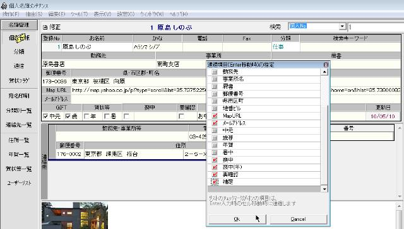Confirm the dialog with Ok
Viewport: 404px width, 229px height.
237,219
